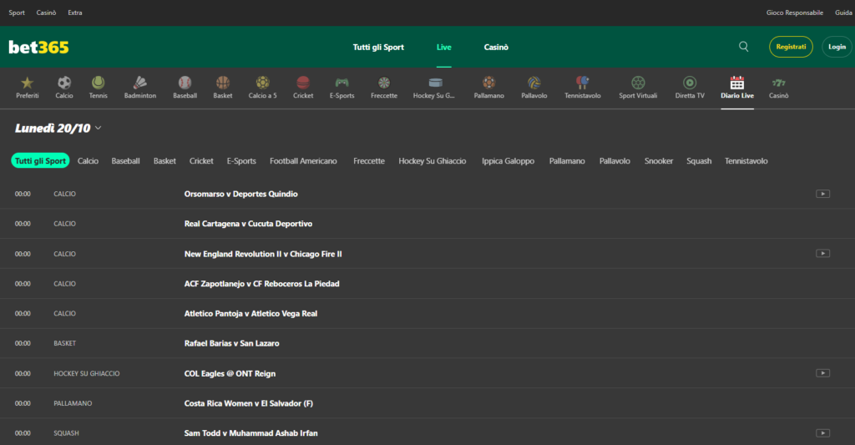Click the search magnifier icon
Viewport: 855px width, 445px height.
pos(744,47)
